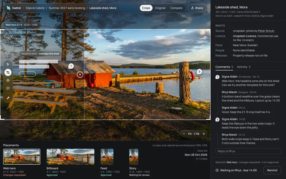286x179 pixels.
Task: Open comment pin 2 near the lifebuoy
Action: (199, 72)
